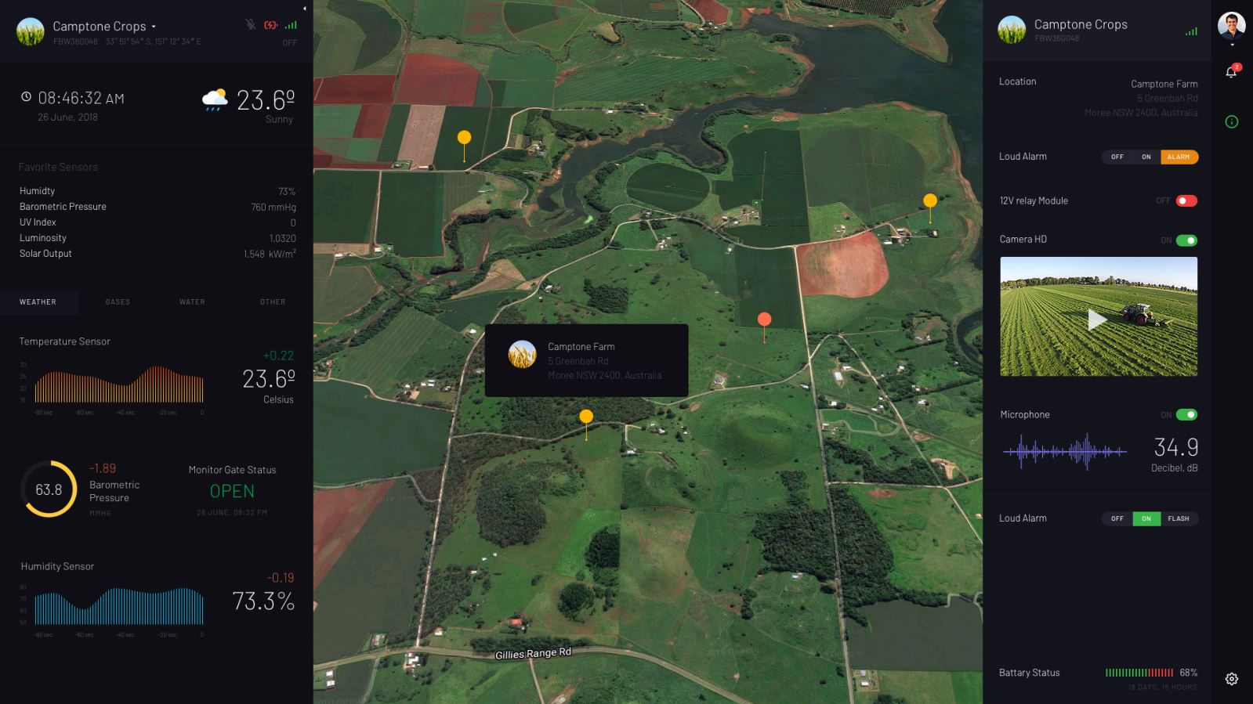Open the notifications bell with badge 2

click(x=1231, y=71)
